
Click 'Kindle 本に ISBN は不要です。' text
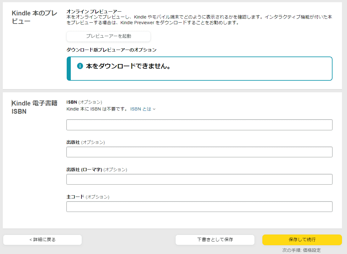(x=97, y=109)
